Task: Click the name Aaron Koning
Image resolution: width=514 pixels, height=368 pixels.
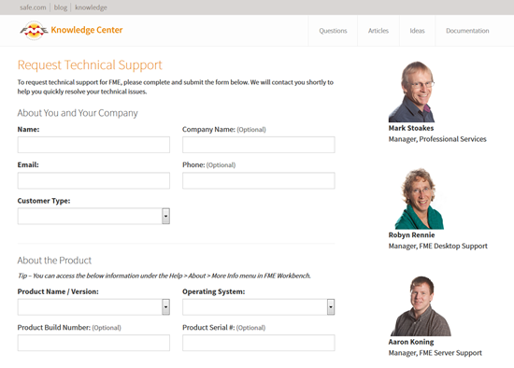Action: (x=411, y=342)
